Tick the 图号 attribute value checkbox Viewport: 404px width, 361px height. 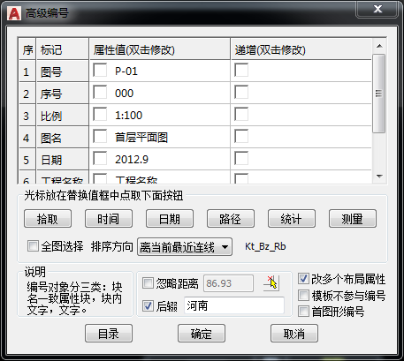pos(100,71)
